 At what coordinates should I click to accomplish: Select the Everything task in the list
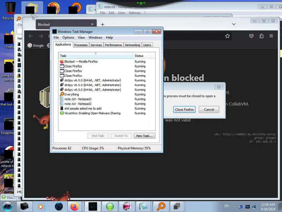click(x=107, y=94)
